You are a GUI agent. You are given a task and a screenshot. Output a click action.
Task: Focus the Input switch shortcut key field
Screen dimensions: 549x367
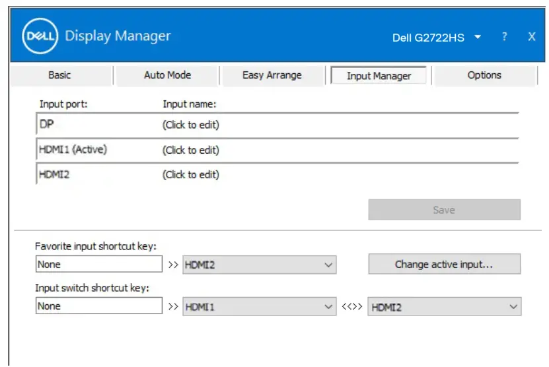pos(98,306)
